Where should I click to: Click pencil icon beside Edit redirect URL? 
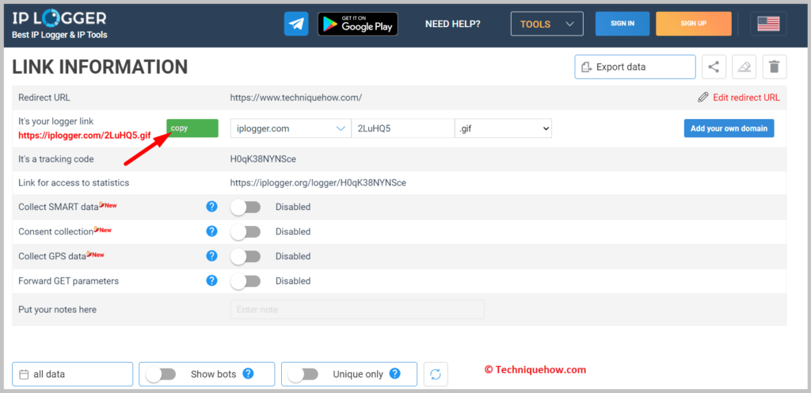click(x=703, y=97)
